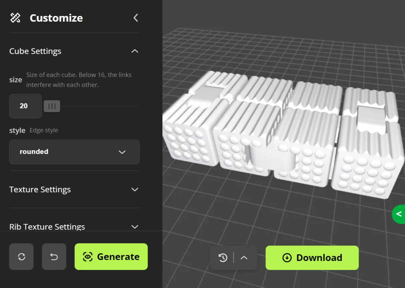This screenshot has height=288, width=405.
Task: Click the slider handle icon beside size field
Action: tap(52, 106)
